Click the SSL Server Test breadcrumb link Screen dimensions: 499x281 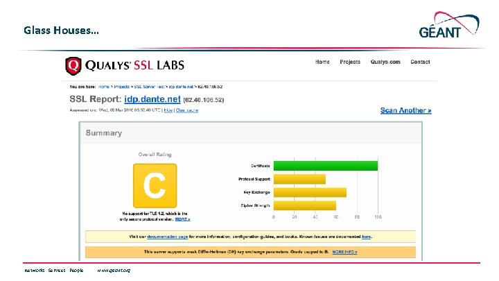[x=149, y=87]
